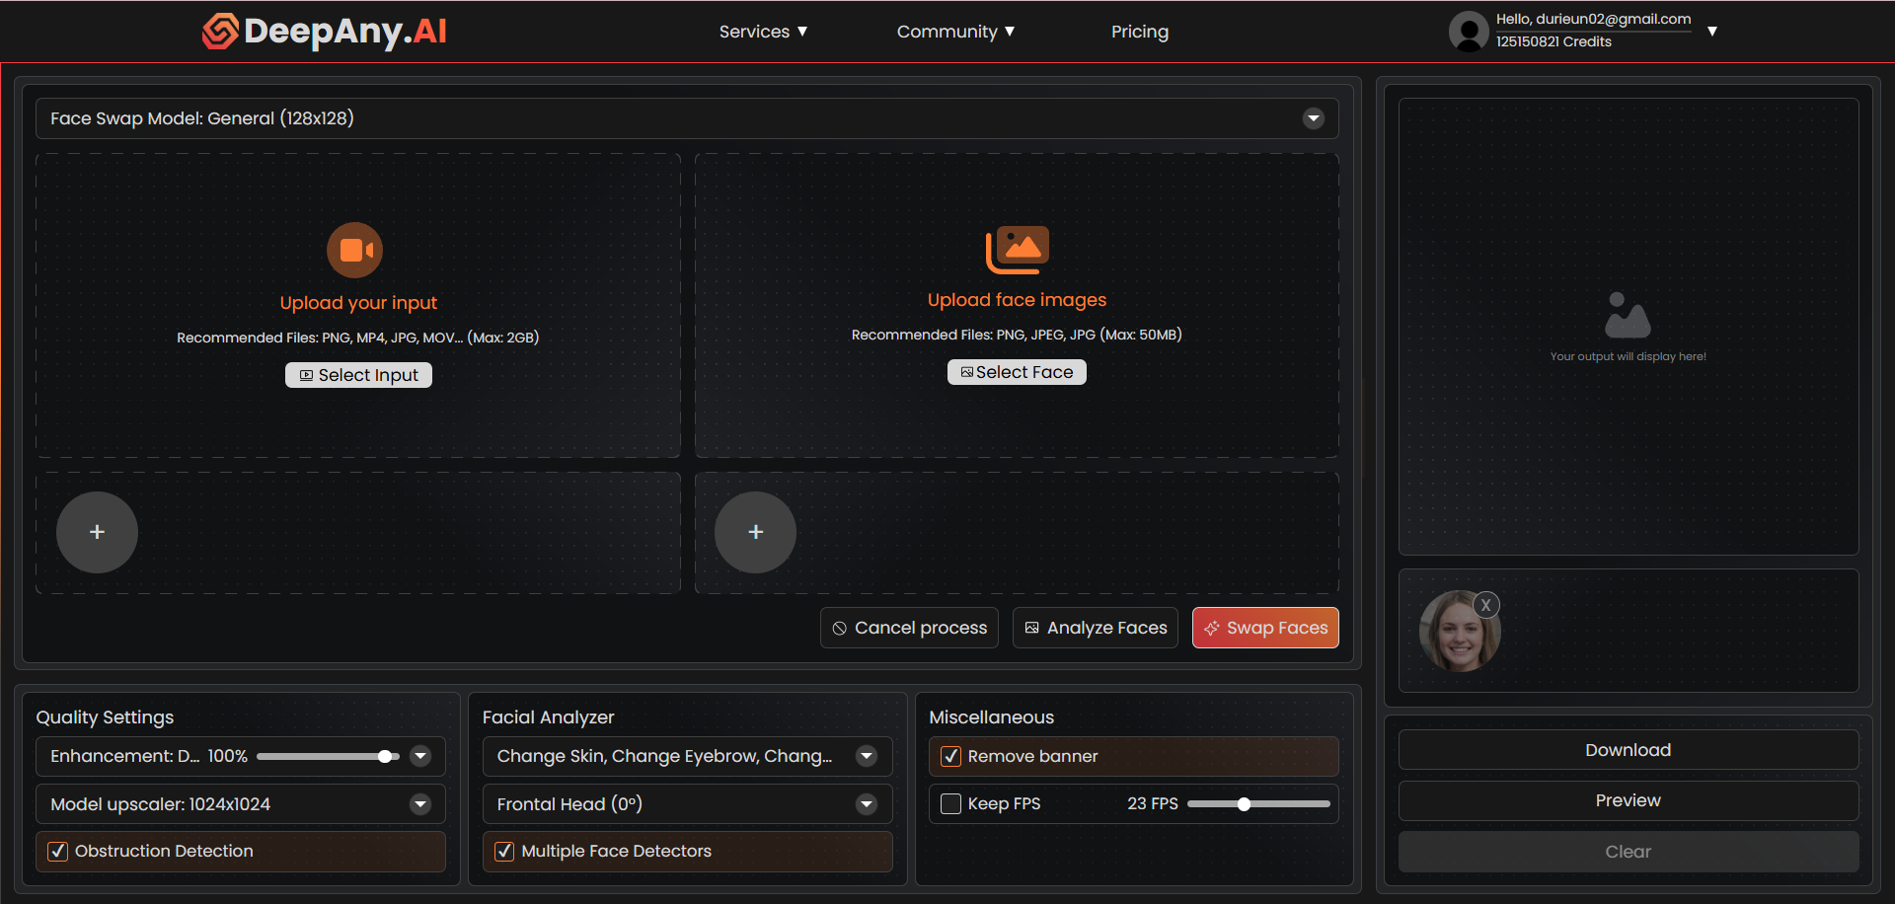This screenshot has width=1895, height=904.
Task: Click the Download button
Action: pyautogui.click(x=1629, y=750)
